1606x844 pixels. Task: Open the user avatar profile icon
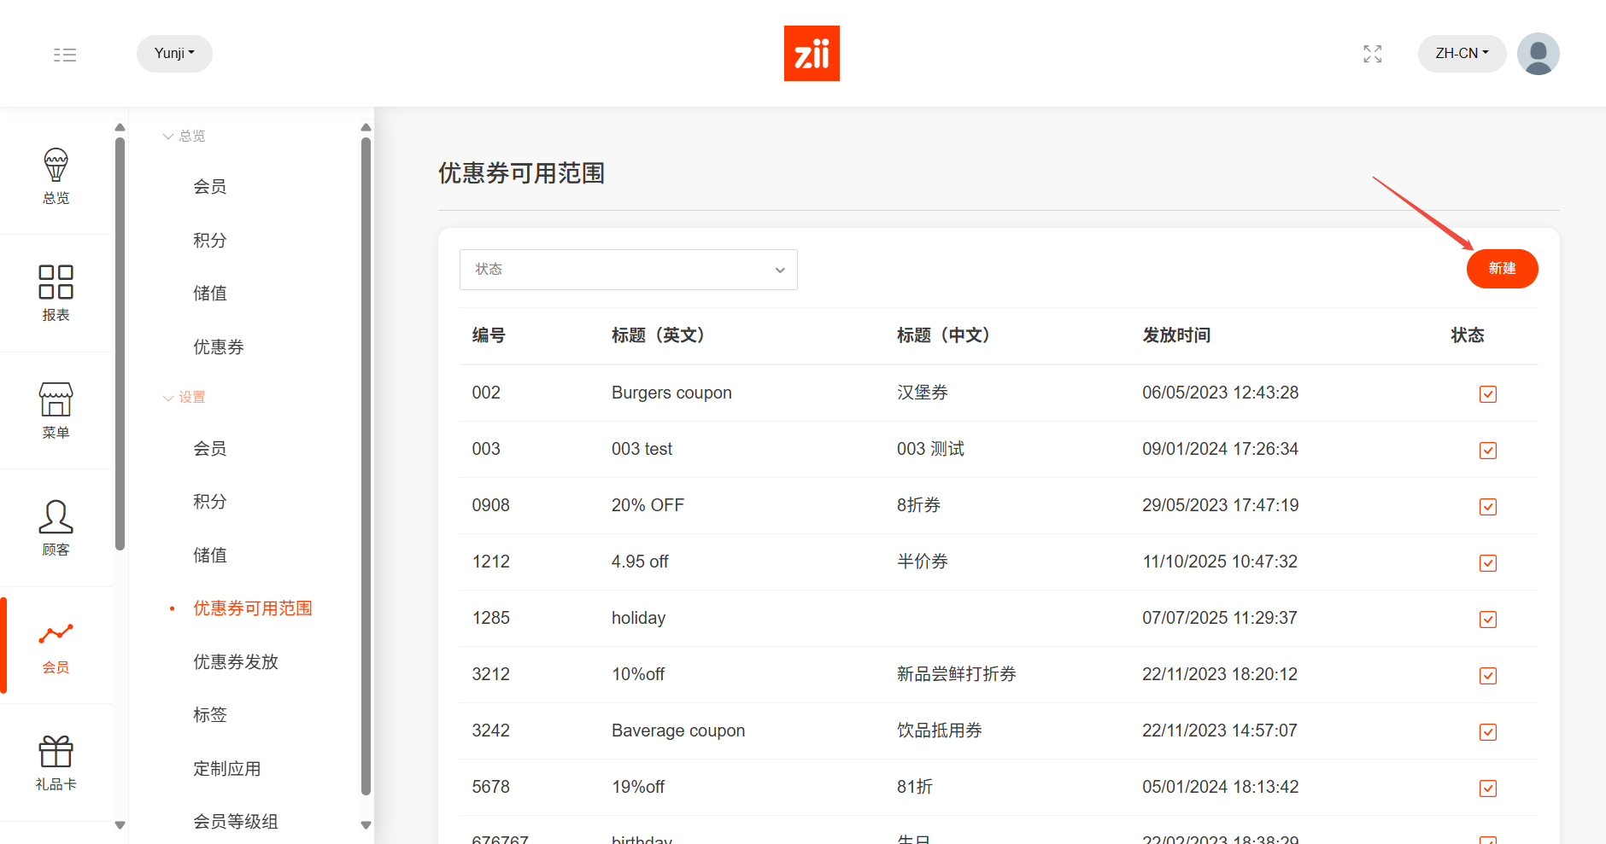tap(1538, 54)
